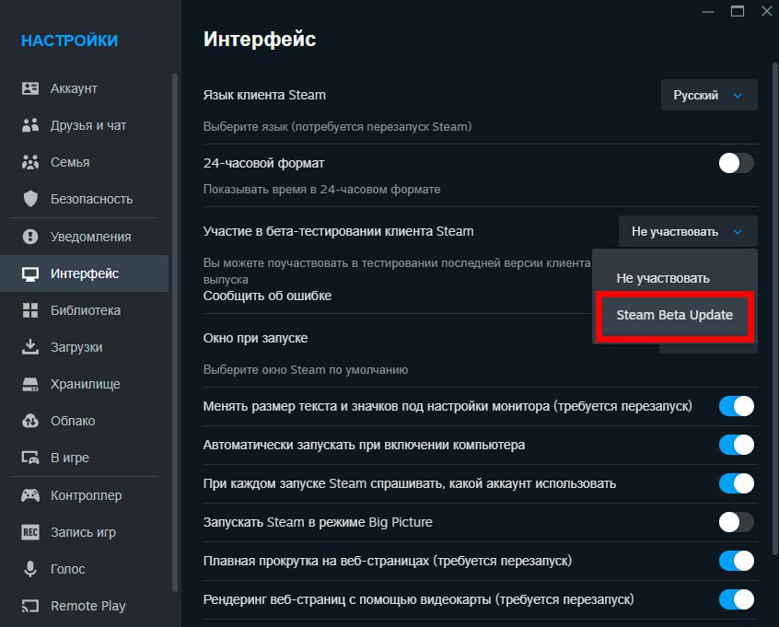The height and width of the screenshot is (627, 779).
Task: Click the Семья family group icon
Action: tap(30, 162)
